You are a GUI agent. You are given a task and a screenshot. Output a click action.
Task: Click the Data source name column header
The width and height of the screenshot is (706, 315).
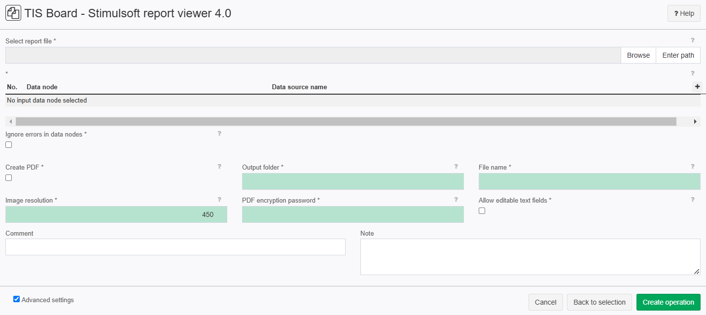[x=299, y=87]
